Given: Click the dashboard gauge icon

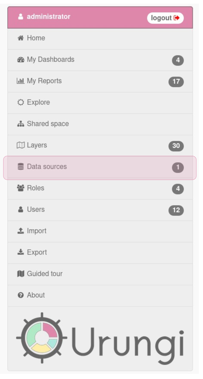Looking at the screenshot, I should coord(21,60).
